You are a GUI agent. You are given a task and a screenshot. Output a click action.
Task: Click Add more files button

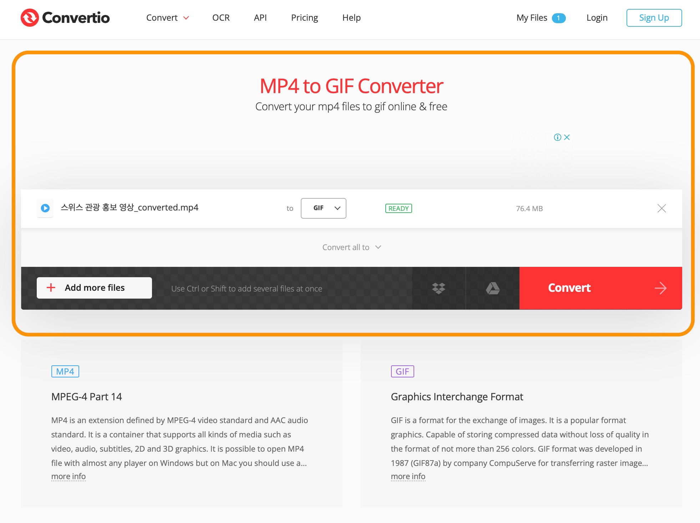click(x=94, y=288)
